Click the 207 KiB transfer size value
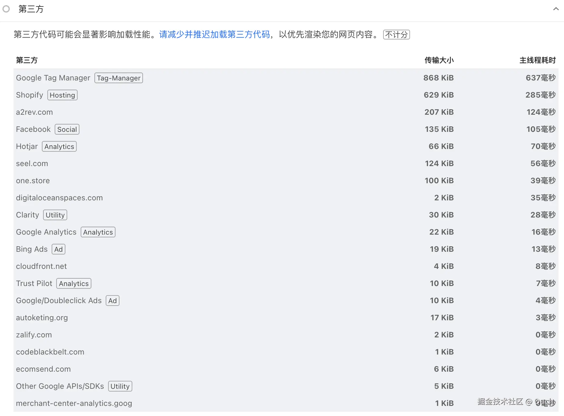This screenshot has width=564, height=416. 439,112
